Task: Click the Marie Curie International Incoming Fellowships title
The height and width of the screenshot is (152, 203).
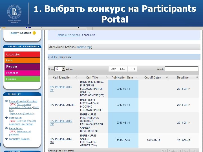Action: [91, 105]
